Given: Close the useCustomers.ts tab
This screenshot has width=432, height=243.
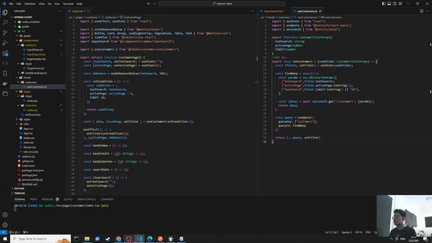Looking at the screenshot, I should [320, 11].
